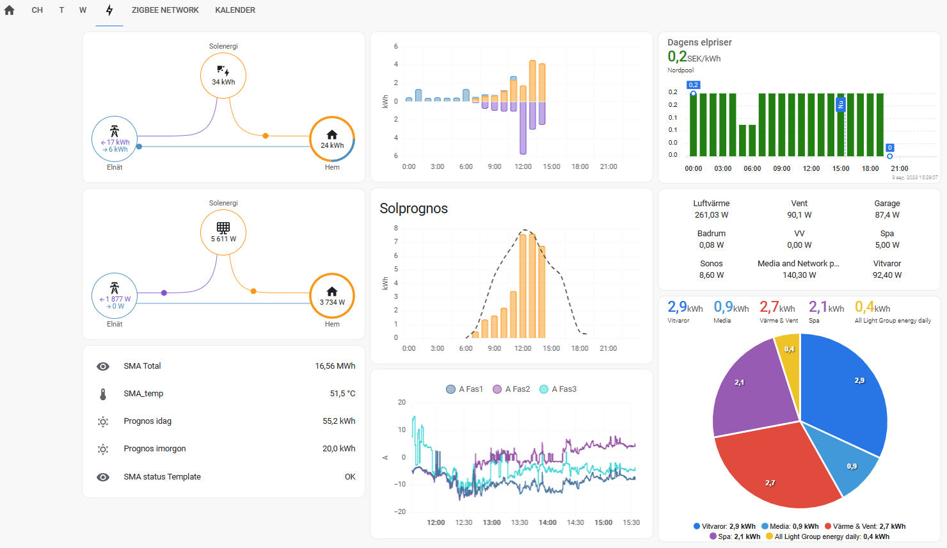
Task: Click the Elnät grid circle showing 1 877 W
Action: tap(115, 296)
